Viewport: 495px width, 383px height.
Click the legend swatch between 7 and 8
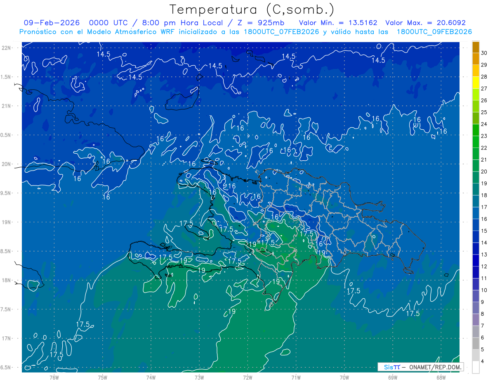[x=476, y=319]
